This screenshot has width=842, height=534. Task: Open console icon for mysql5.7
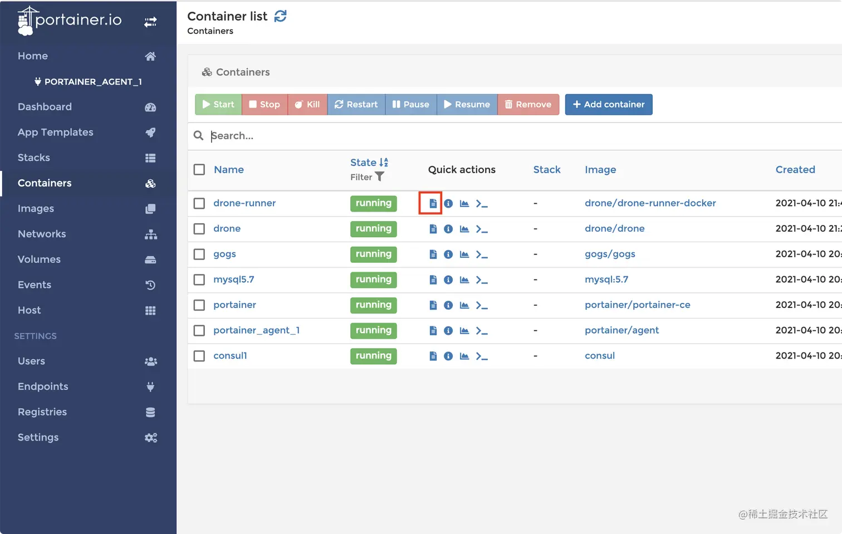click(482, 280)
